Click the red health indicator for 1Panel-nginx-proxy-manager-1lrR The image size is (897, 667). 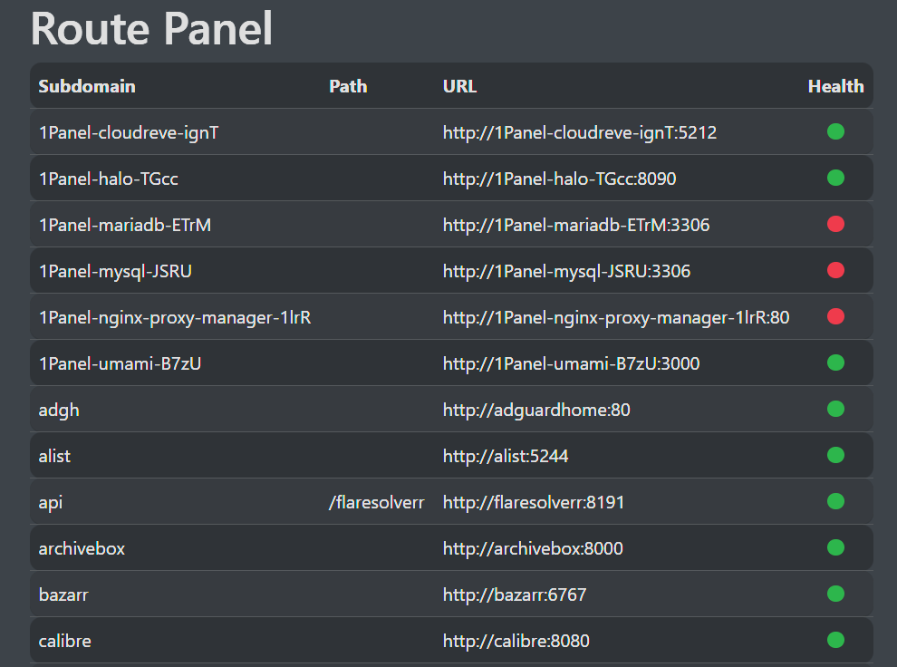coord(834,316)
